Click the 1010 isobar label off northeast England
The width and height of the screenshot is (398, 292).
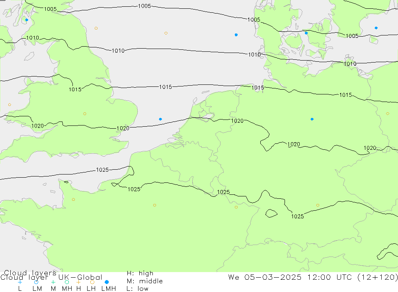click(118, 51)
